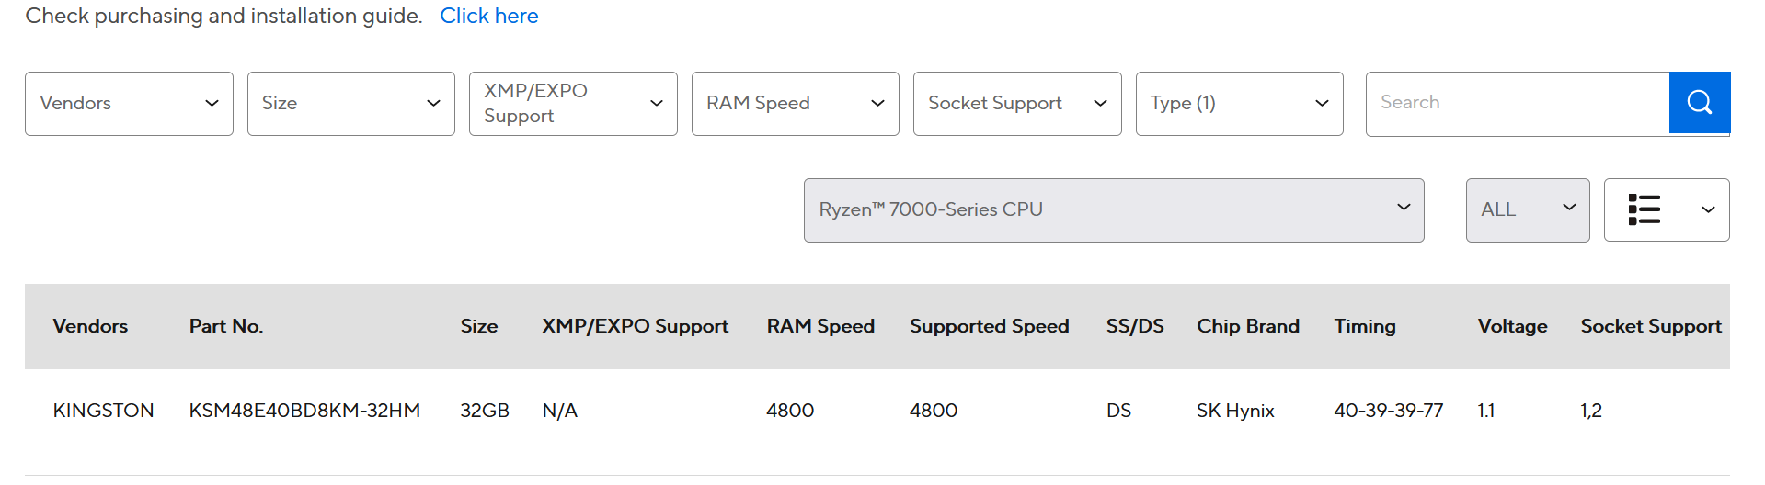The width and height of the screenshot is (1765, 485).
Task: Click the KINGSTON vendor cell
Action: [103, 411]
